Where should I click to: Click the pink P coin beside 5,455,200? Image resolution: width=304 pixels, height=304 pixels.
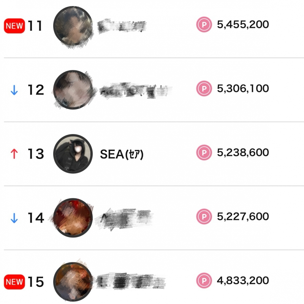(x=204, y=25)
